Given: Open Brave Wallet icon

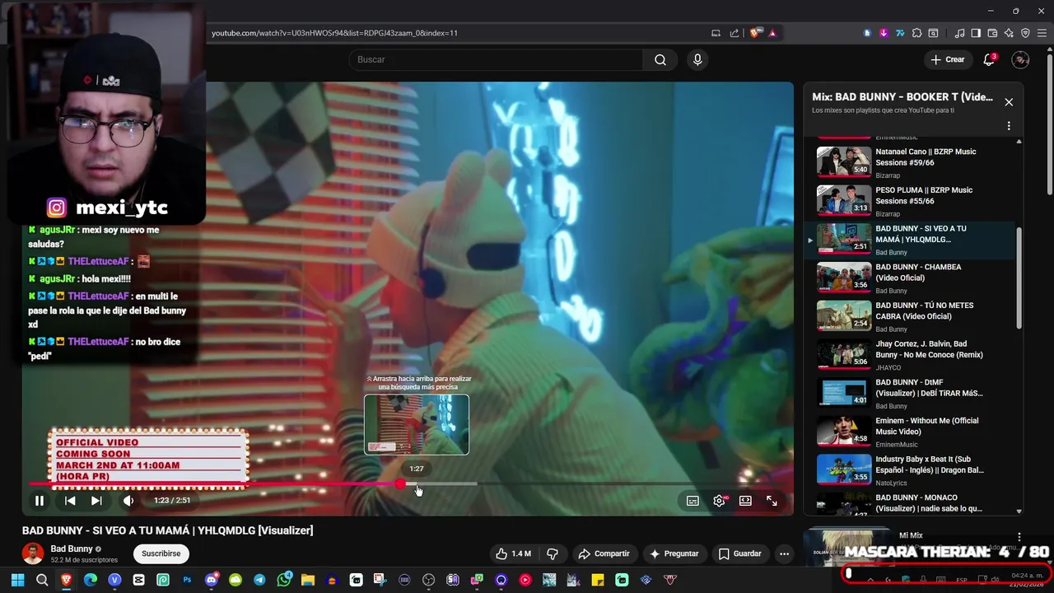Looking at the screenshot, I should coord(992,33).
